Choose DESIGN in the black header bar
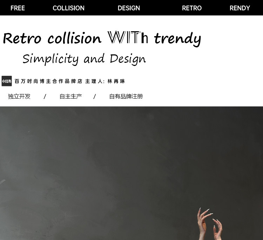Image resolution: width=263 pixels, height=240 pixels. 129,8
